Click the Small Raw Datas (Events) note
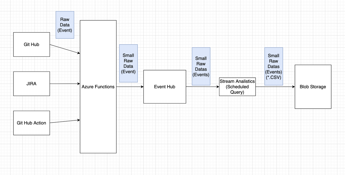 coord(201,66)
